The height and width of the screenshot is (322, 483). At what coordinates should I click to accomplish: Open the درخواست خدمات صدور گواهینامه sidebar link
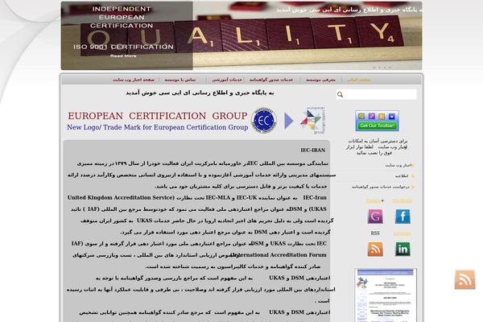(x=381, y=187)
